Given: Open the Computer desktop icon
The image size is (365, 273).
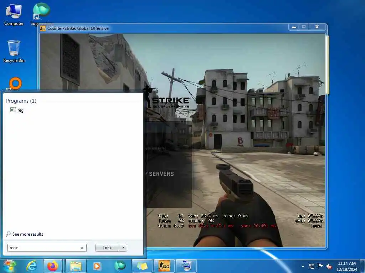Looking at the screenshot, I should pyautogui.click(x=14, y=15).
